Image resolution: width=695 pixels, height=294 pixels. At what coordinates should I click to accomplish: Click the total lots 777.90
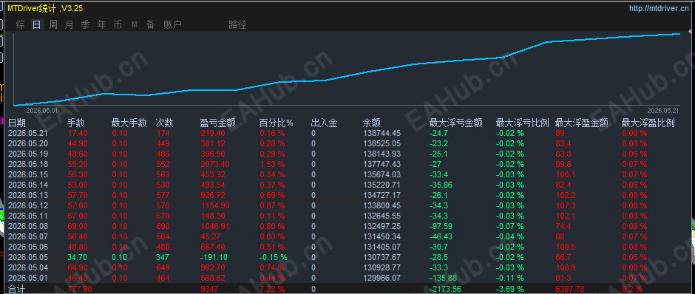(x=81, y=289)
